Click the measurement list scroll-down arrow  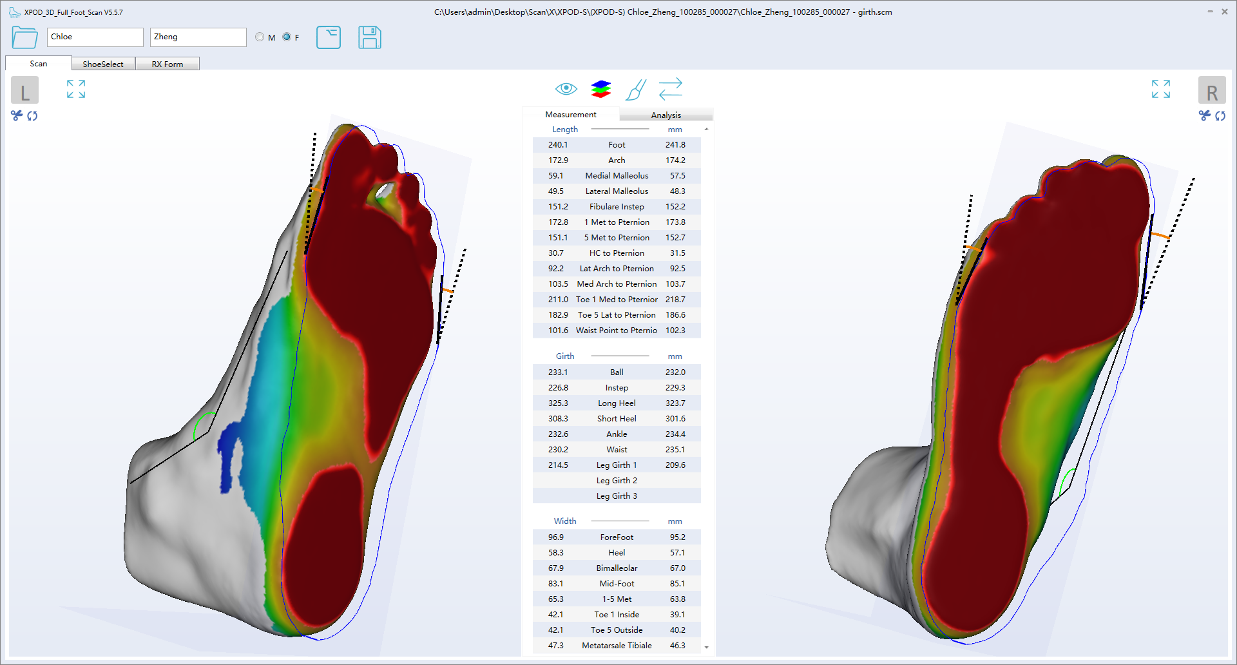[707, 647]
